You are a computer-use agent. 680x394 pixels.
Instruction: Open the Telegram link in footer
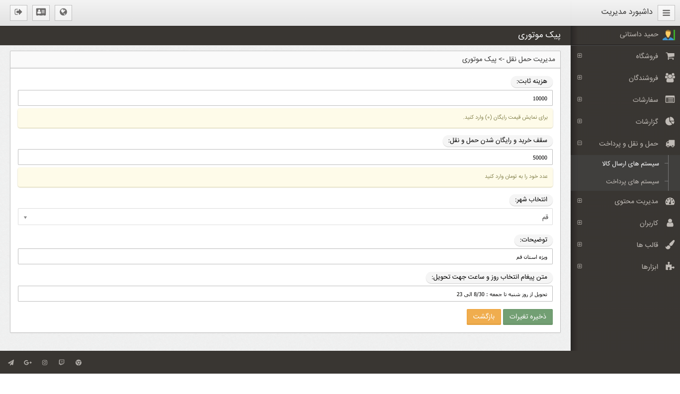pyautogui.click(x=11, y=363)
